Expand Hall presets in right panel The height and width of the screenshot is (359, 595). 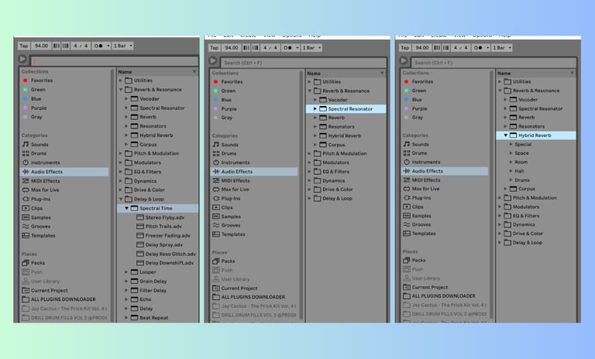coord(511,171)
